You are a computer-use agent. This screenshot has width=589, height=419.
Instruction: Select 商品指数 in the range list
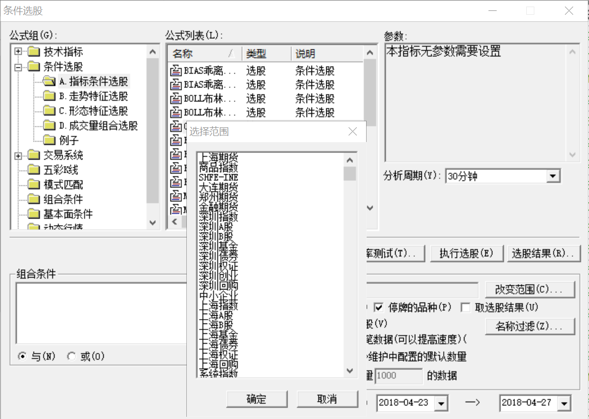point(218,167)
